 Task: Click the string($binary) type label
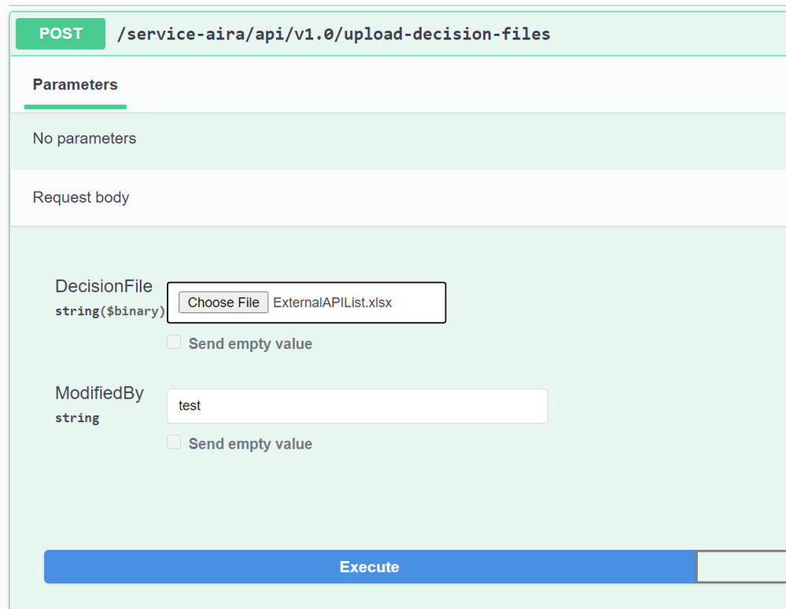109,311
